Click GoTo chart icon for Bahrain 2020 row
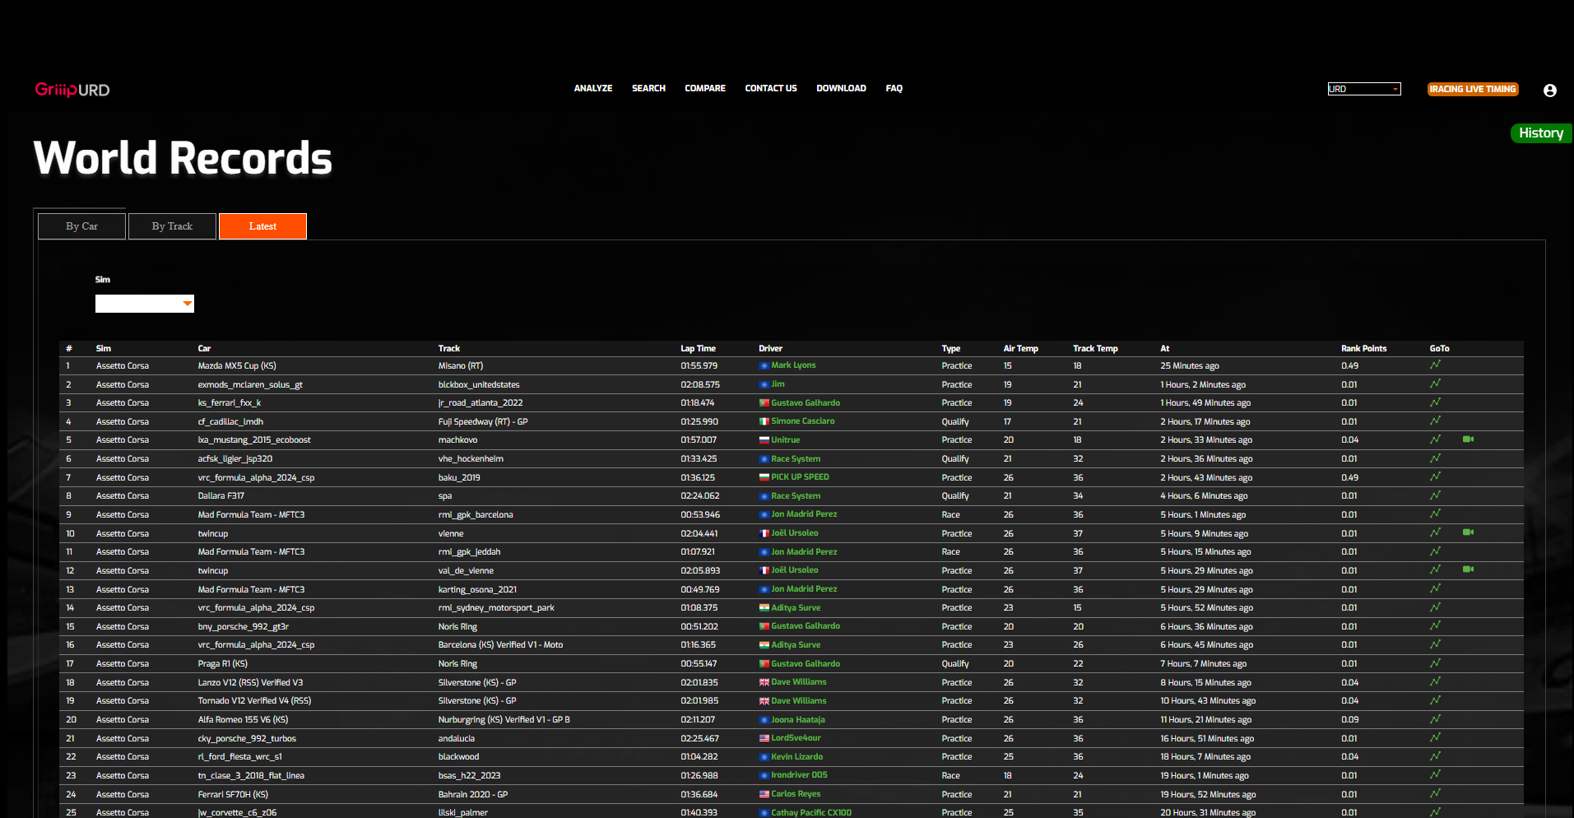 (x=1435, y=793)
